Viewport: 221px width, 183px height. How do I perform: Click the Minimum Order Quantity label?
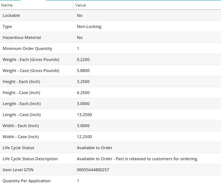[x=27, y=49]
